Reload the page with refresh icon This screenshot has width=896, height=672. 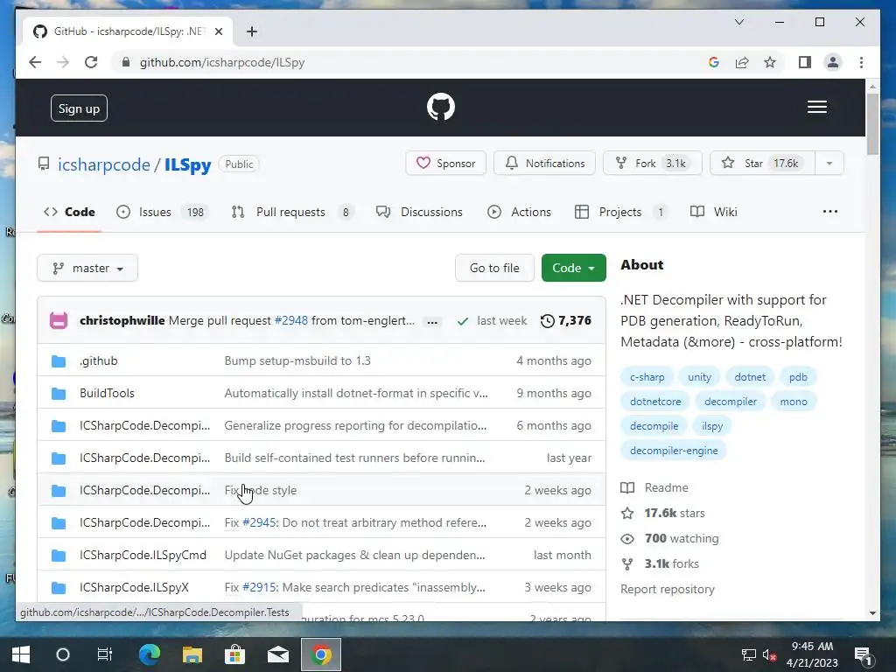(91, 62)
